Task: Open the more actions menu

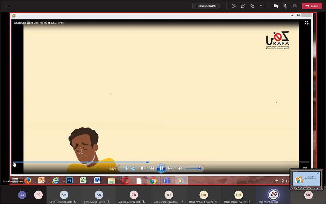Action: pyautogui.click(x=262, y=6)
